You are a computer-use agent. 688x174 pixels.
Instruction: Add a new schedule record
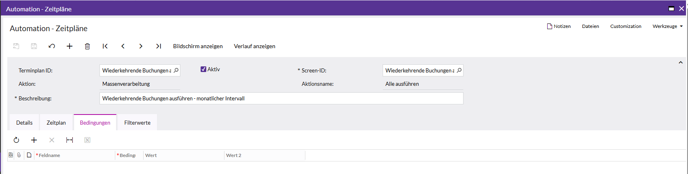tap(70, 46)
